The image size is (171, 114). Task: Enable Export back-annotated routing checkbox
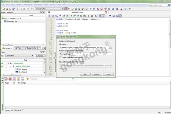60,57
